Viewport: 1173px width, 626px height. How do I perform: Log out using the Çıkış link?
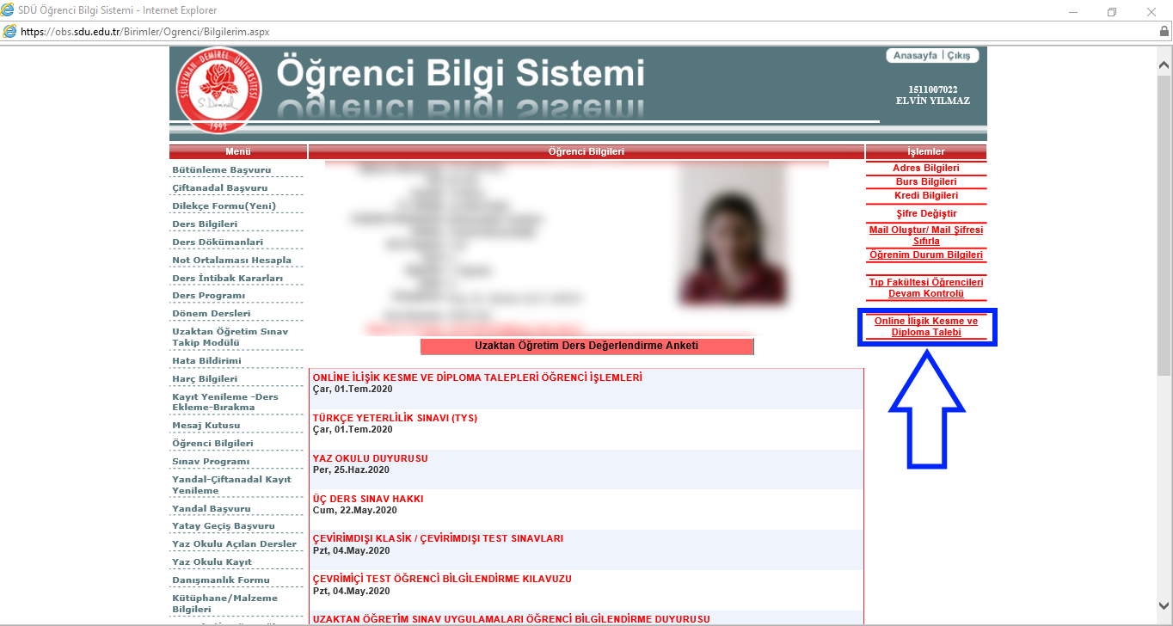(x=959, y=56)
